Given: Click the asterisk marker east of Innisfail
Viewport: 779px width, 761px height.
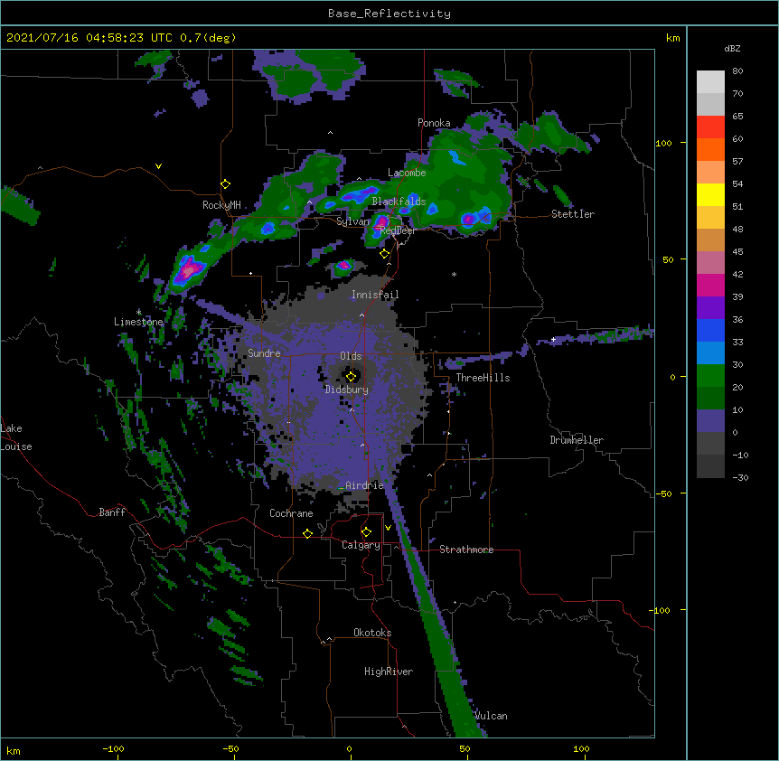Looking at the screenshot, I should [x=454, y=274].
